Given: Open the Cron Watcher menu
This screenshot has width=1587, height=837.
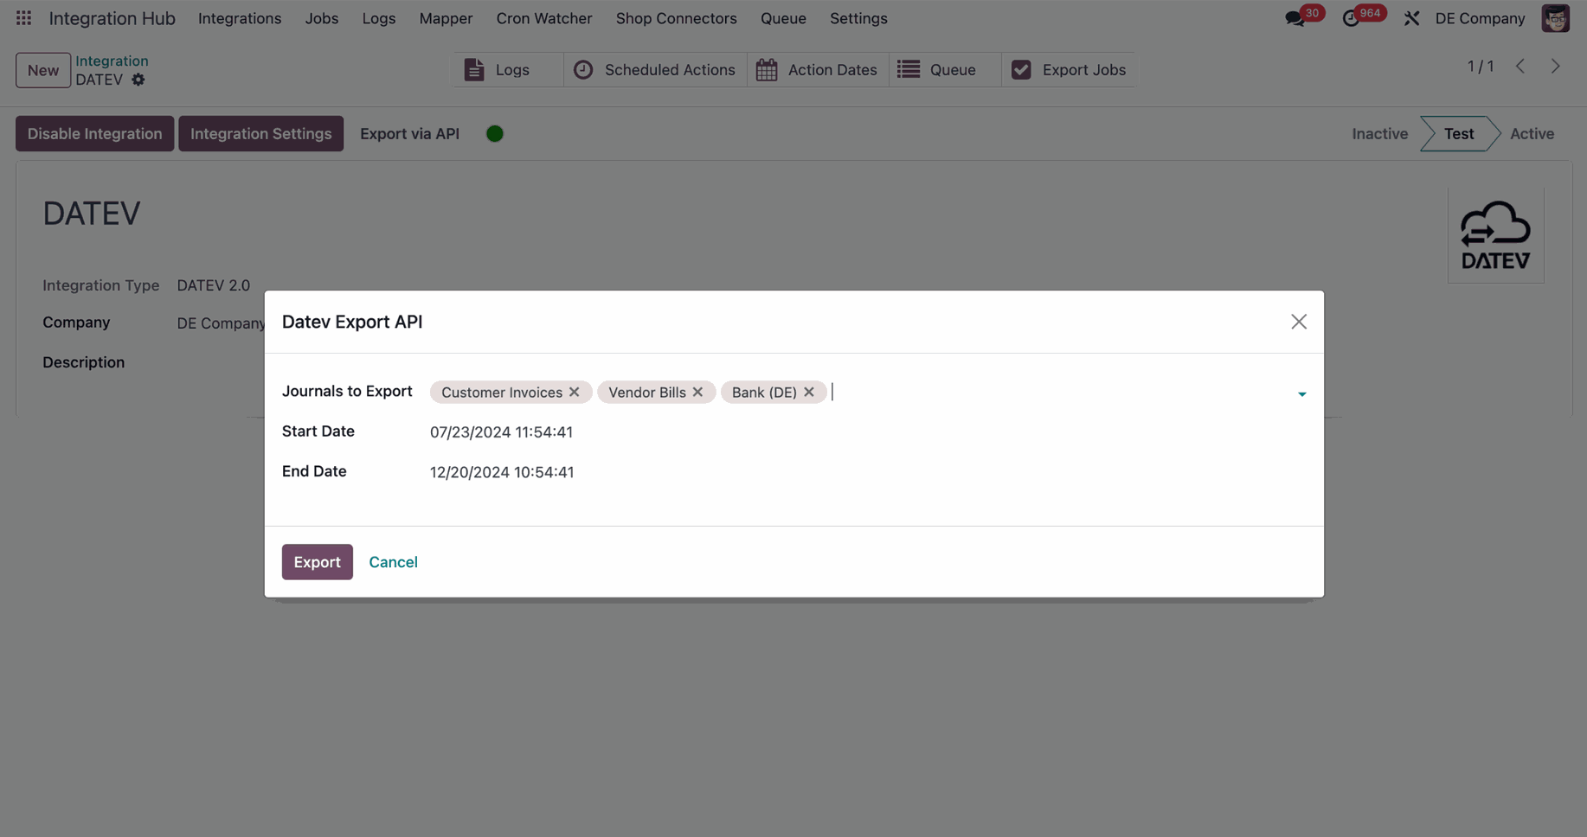Looking at the screenshot, I should tap(544, 18).
